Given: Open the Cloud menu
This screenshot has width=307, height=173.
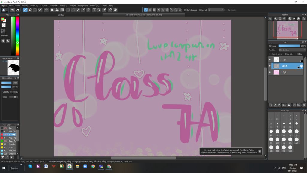Looking at the screenshot, I should [x=104, y=5].
